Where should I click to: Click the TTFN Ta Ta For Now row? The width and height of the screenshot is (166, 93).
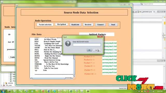pyautogui.click(x=45, y=66)
